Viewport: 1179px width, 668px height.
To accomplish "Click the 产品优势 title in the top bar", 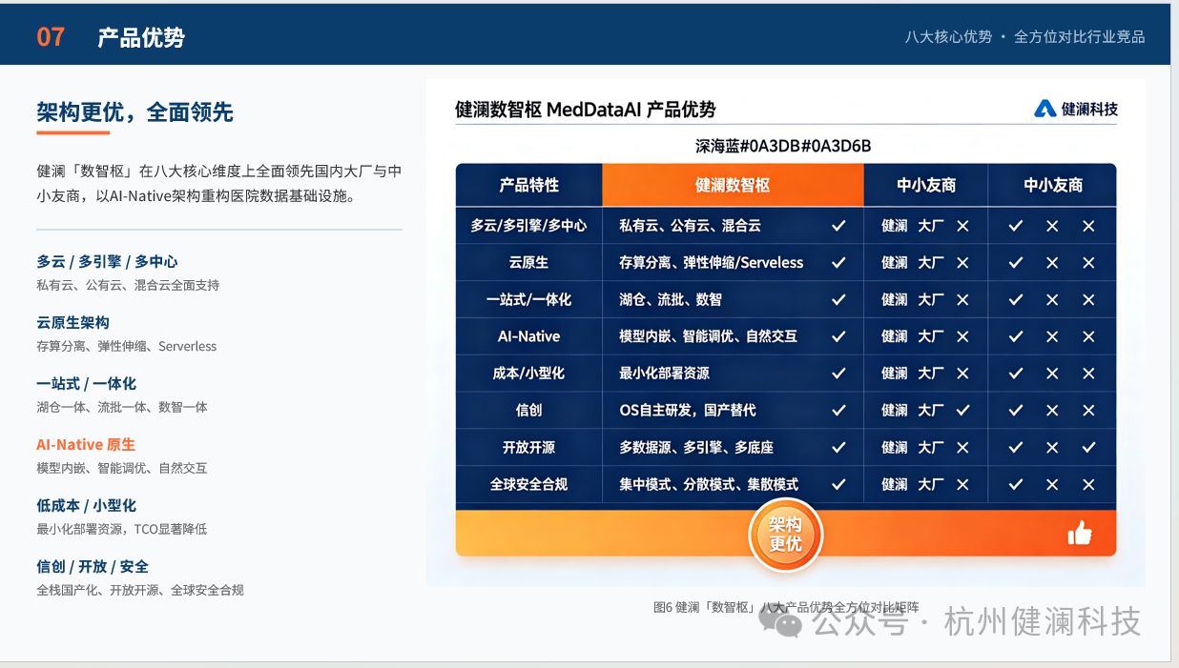I will 141,37.
